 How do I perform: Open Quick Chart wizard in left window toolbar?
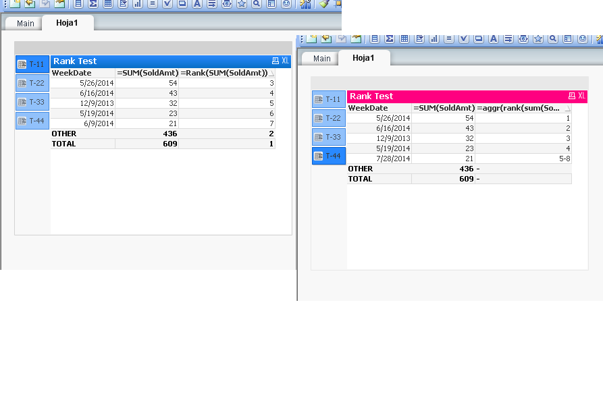[x=305, y=4]
